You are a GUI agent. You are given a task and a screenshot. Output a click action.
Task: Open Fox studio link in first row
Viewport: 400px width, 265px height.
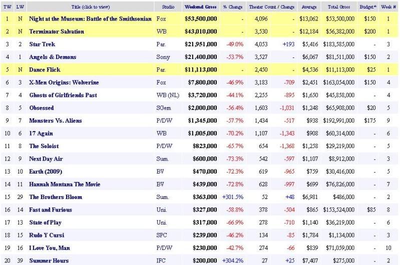coord(160,19)
